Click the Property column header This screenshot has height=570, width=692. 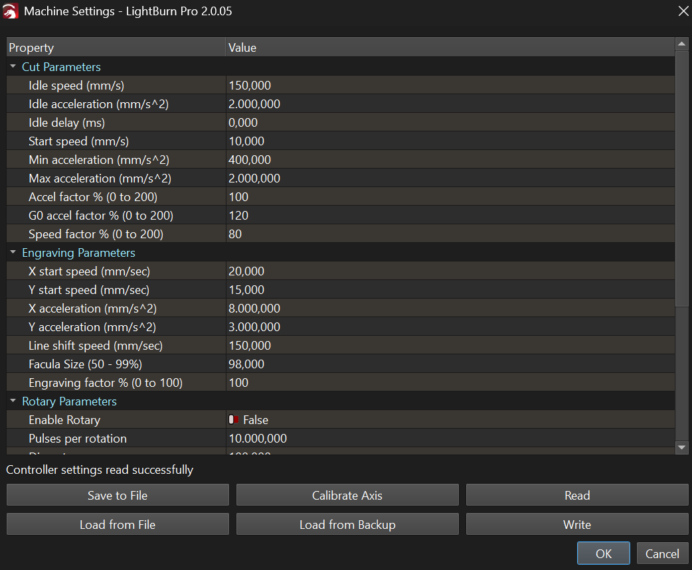116,48
